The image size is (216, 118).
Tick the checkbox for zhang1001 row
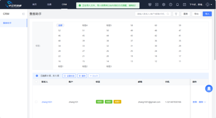pos(36,102)
